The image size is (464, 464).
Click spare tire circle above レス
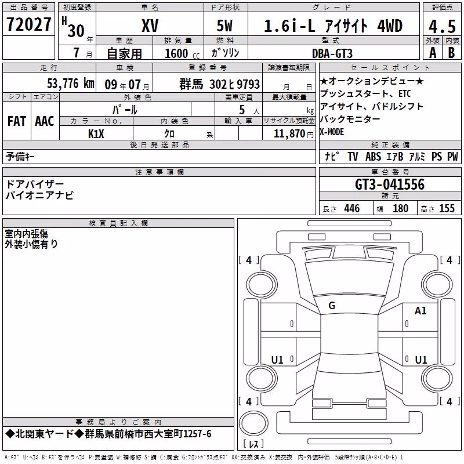(x=253, y=423)
